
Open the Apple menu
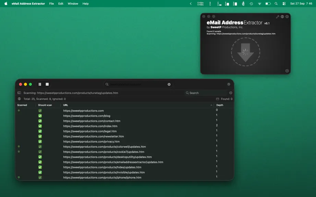6,3
